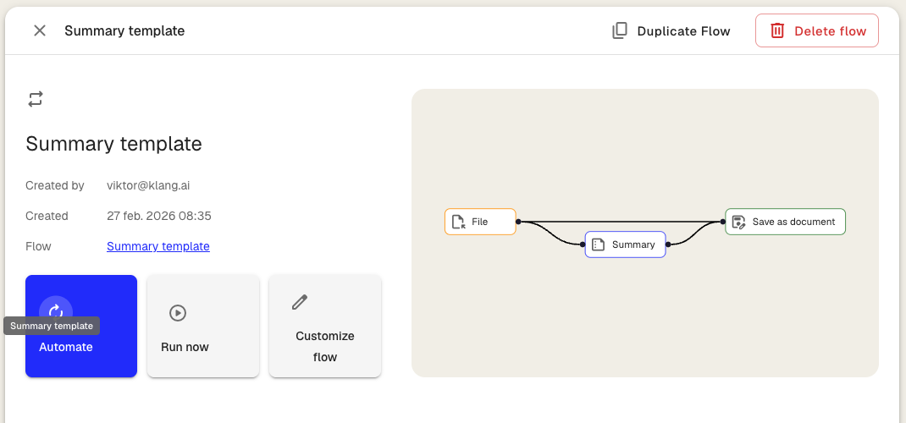The image size is (906, 423).
Task: Click the large Summary template heading
Action: pyautogui.click(x=113, y=144)
